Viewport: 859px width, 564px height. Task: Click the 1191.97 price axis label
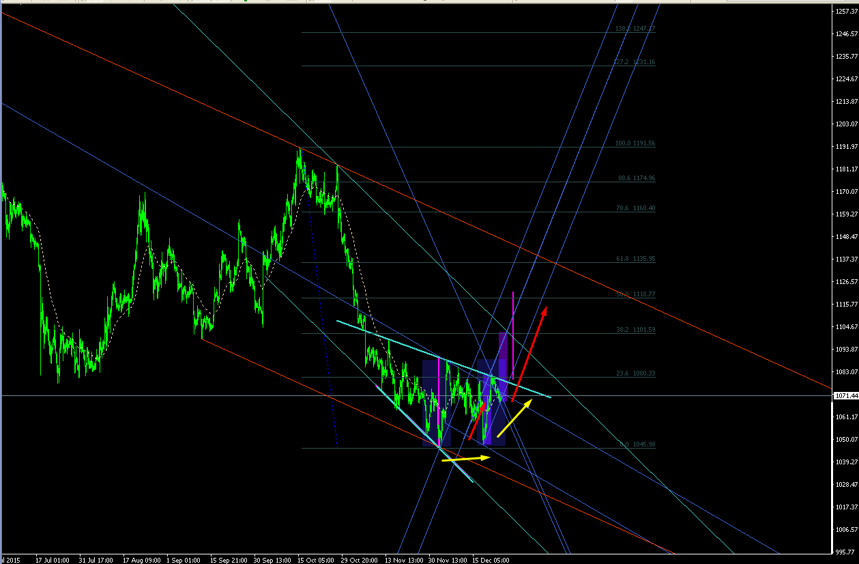click(x=847, y=147)
